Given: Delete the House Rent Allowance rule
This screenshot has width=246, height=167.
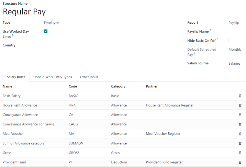Looking at the screenshot, I should click(240, 105).
